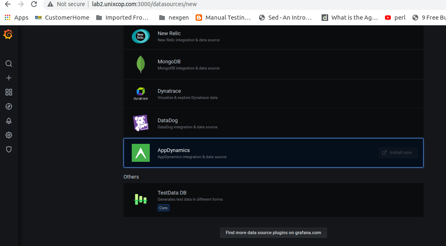Click the TestData DB bar chart icon

[141, 199]
